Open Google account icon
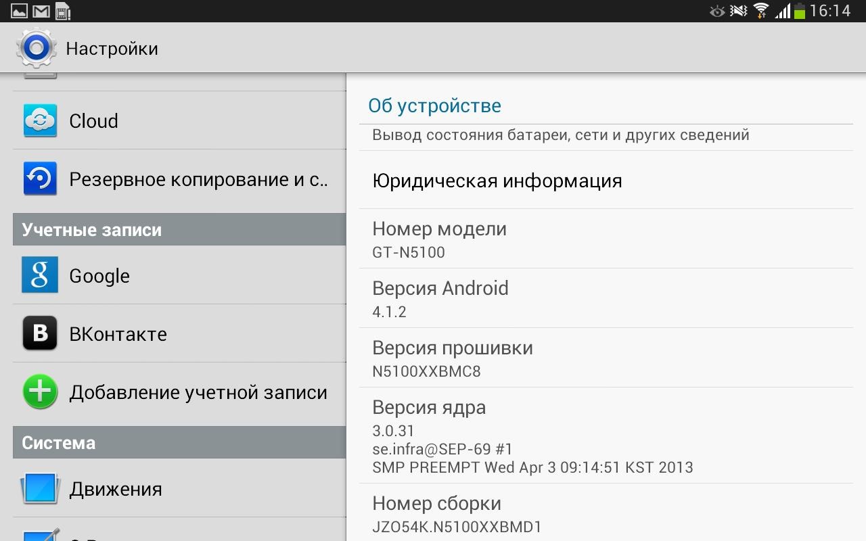Screen dimensions: 866x541 pyautogui.click(x=40, y=275)
